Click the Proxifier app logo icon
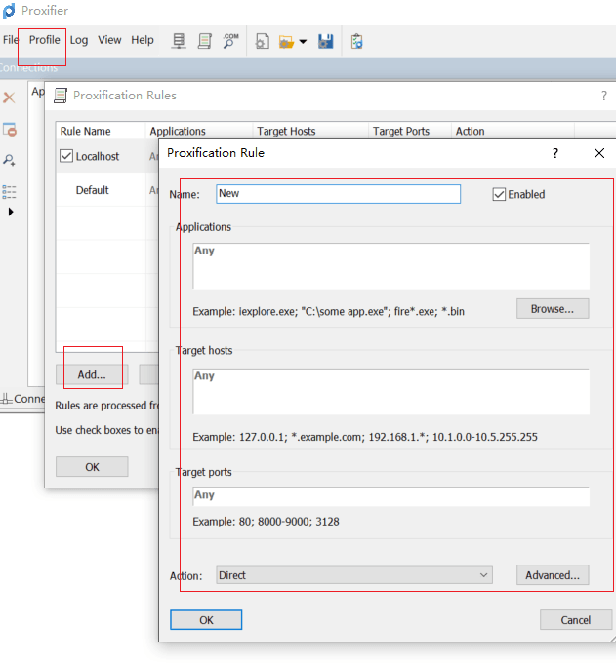The image size is (616, 663). (x=9, y=11)
